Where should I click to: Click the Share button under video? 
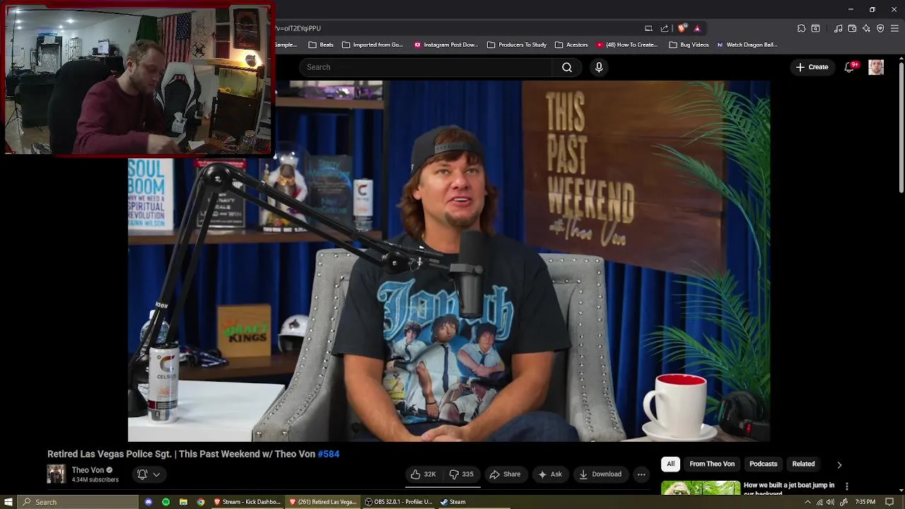coord(505,474)
